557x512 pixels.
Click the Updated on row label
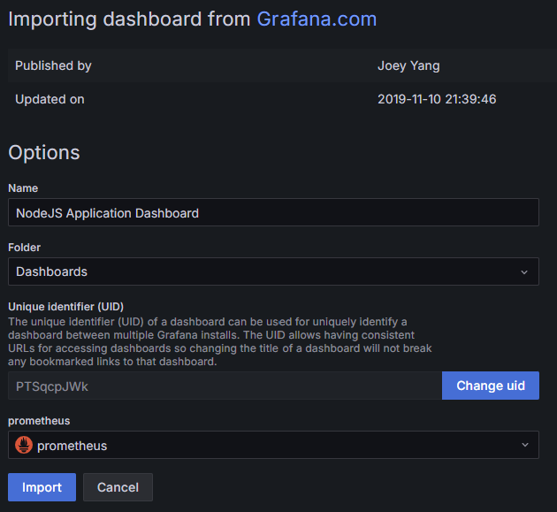coord(50,99)
